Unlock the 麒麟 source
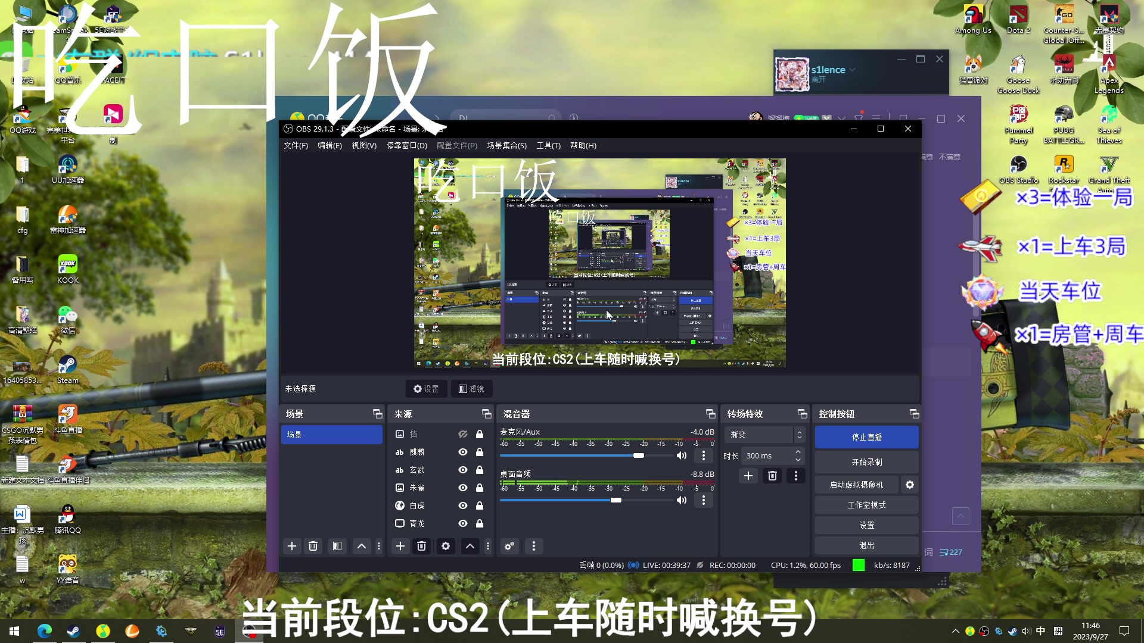The width and height of the screenshot is (1144, 643). (x=480, y=452)
